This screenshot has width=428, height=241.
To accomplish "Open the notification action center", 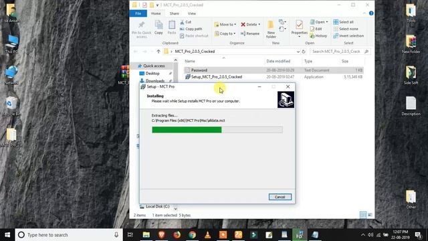I will click(418, 235).
